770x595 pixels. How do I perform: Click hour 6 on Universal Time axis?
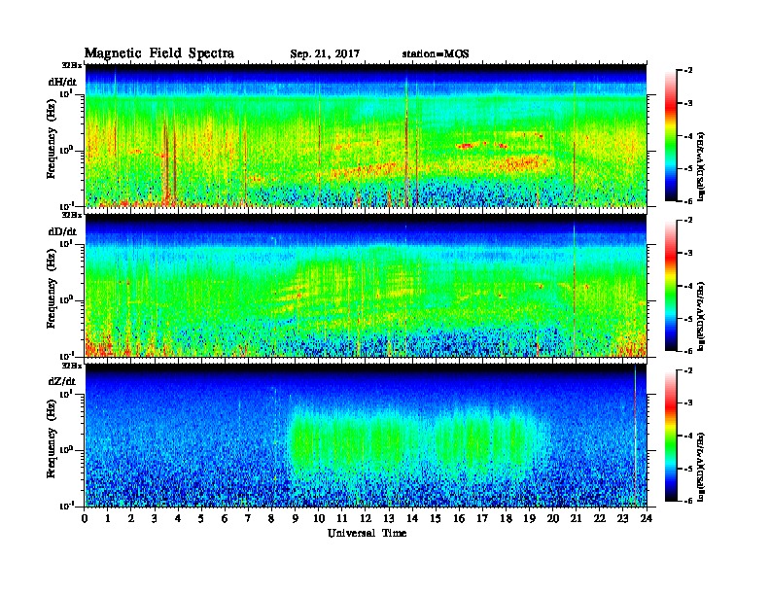[225, 518]
